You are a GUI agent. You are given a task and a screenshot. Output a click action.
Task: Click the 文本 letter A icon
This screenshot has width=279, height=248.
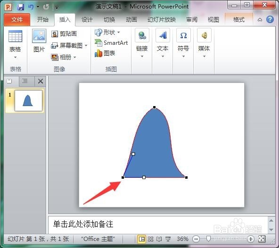(163, 35)
